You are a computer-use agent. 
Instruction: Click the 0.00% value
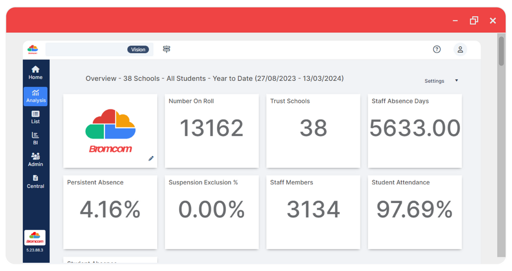click(211, 209)
